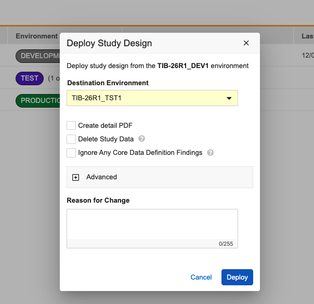This screenshot has height=304, width=314.
Task: Click the Cancel link
Action: (x=201, y=277)
